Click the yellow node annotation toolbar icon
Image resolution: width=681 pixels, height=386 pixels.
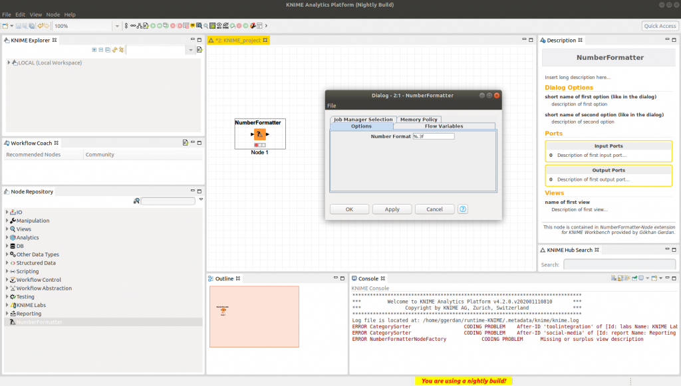pyautogui.click(x=192, y=26)
